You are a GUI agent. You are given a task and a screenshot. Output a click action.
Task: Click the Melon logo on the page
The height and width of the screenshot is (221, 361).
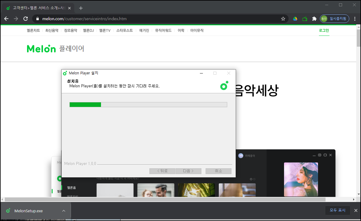pos(41,48)
